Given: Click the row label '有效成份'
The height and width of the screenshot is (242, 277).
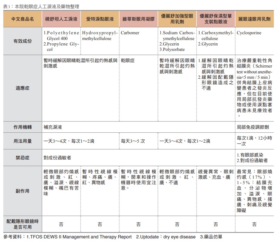Looking at the screenshot, I should [x=22, y=41].
